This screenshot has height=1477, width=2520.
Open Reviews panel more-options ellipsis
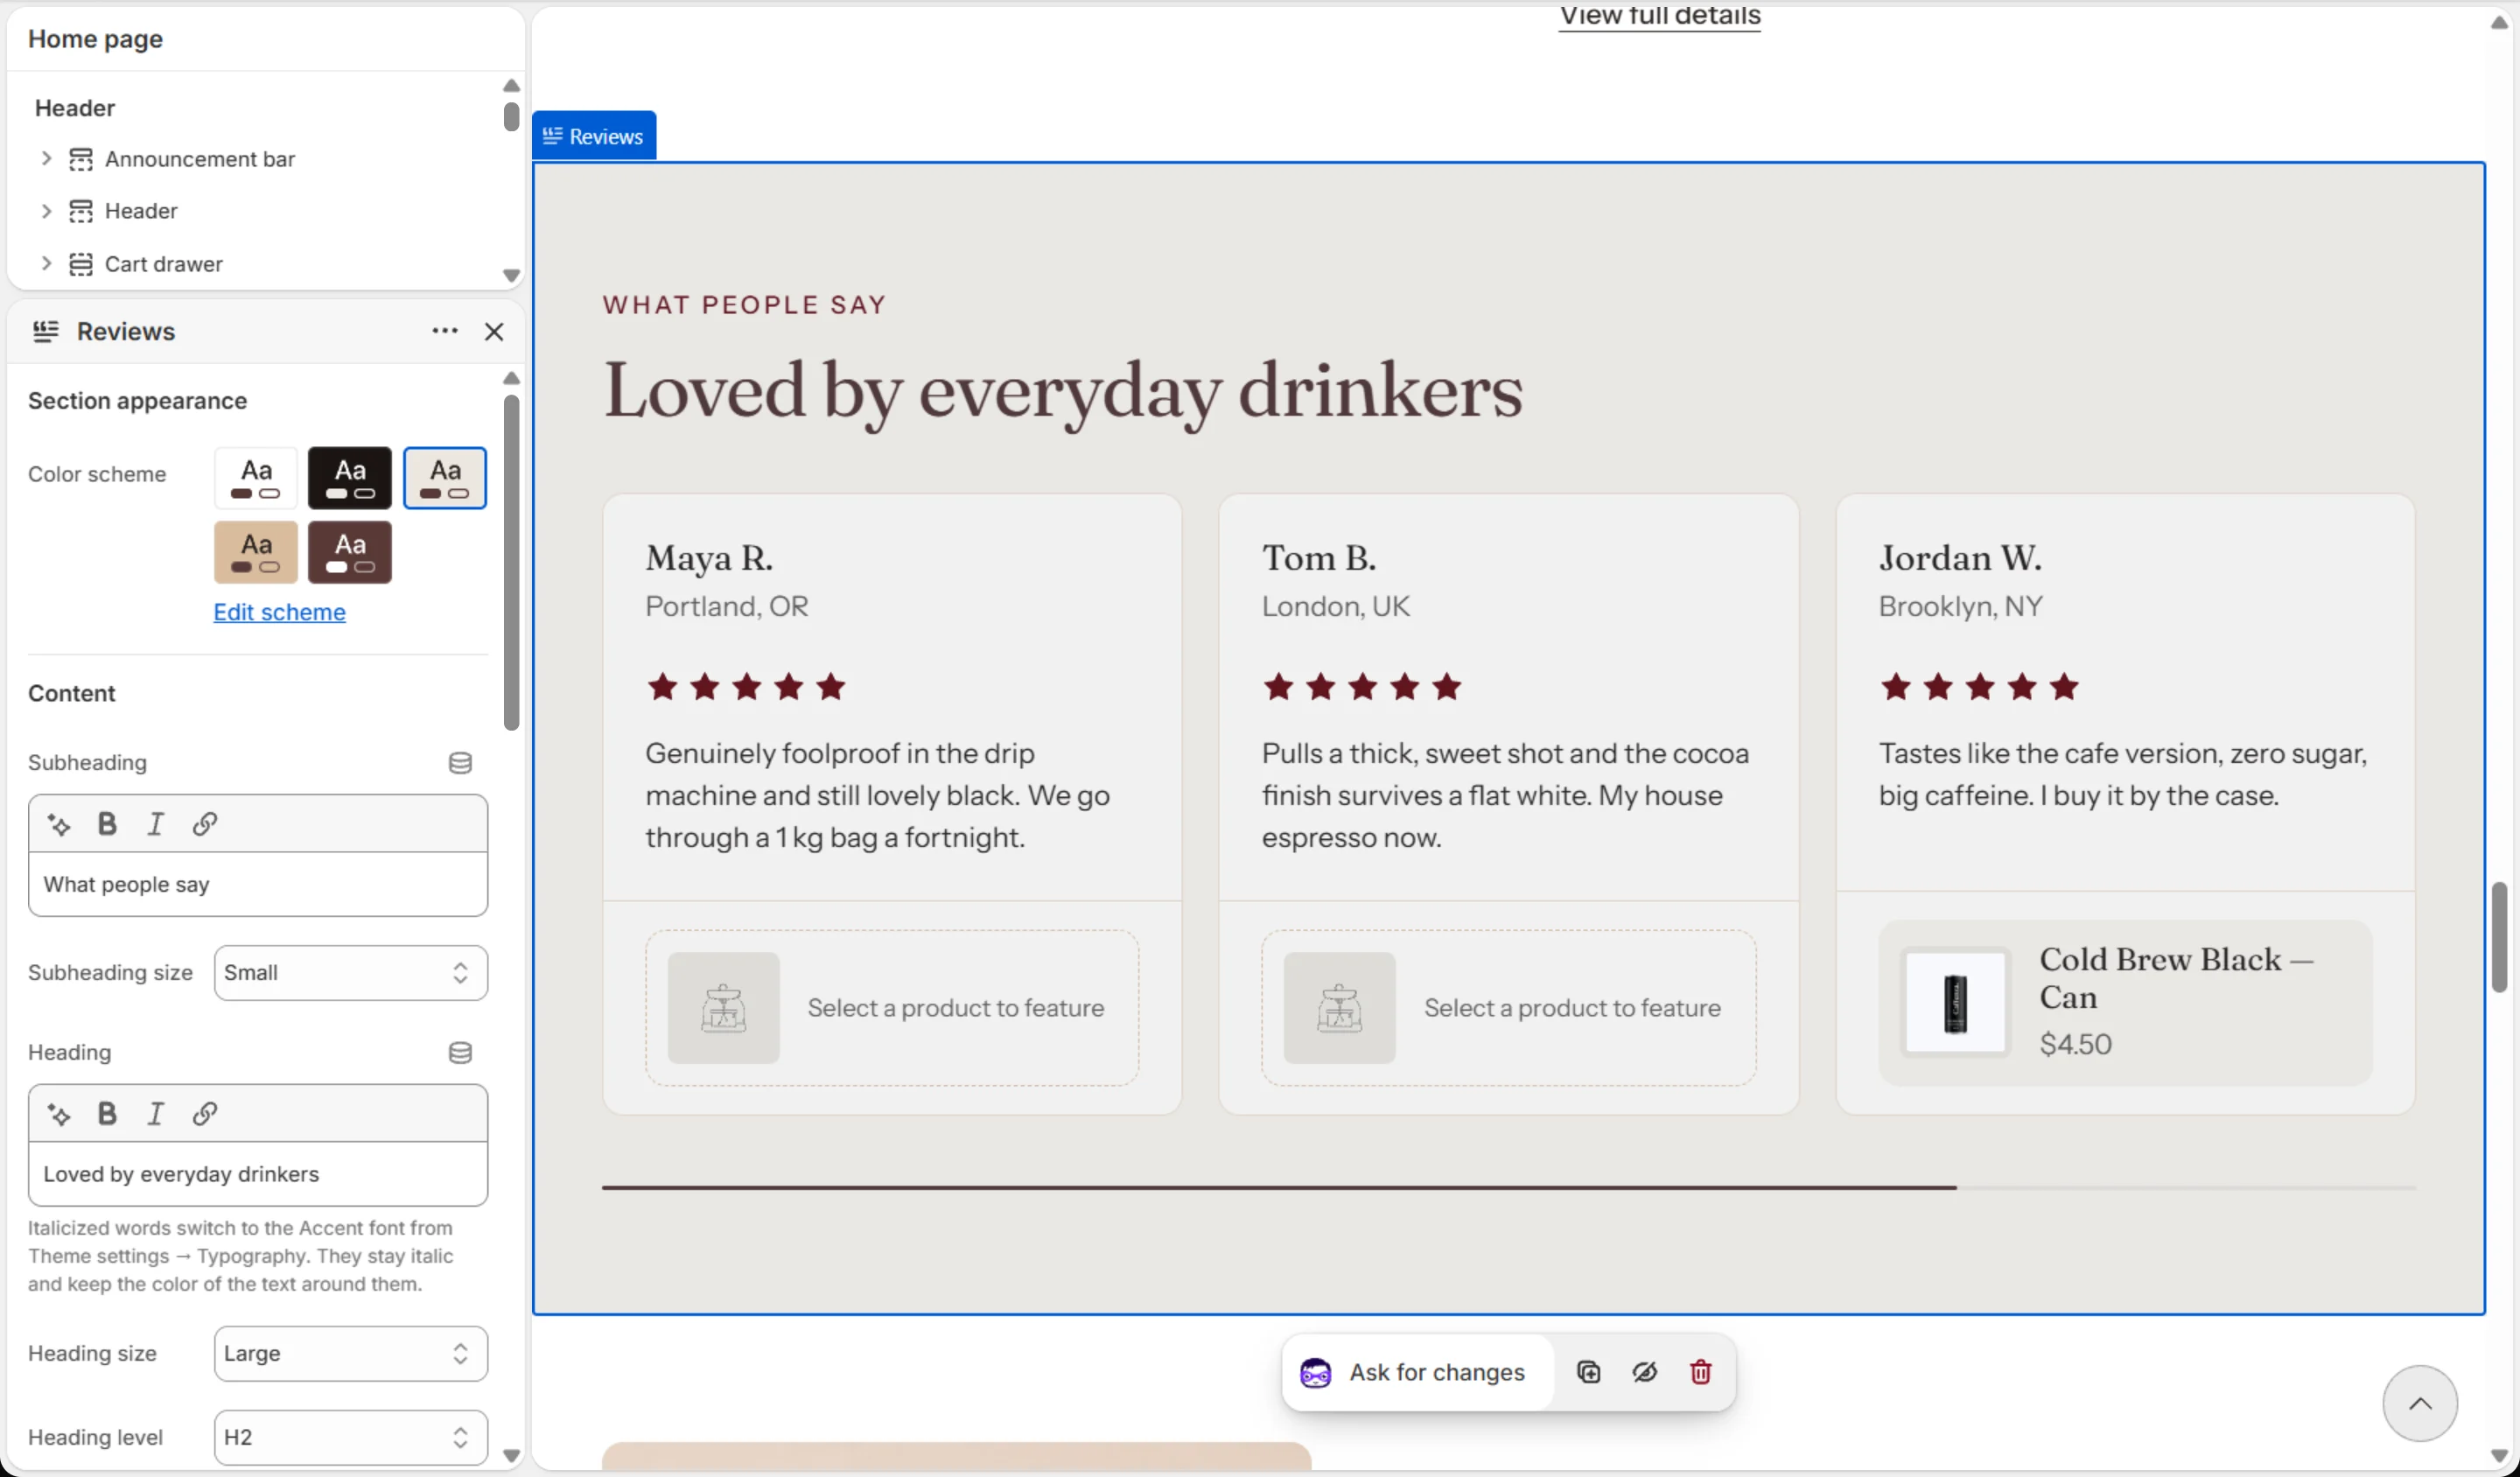click(x=445, y=331)
